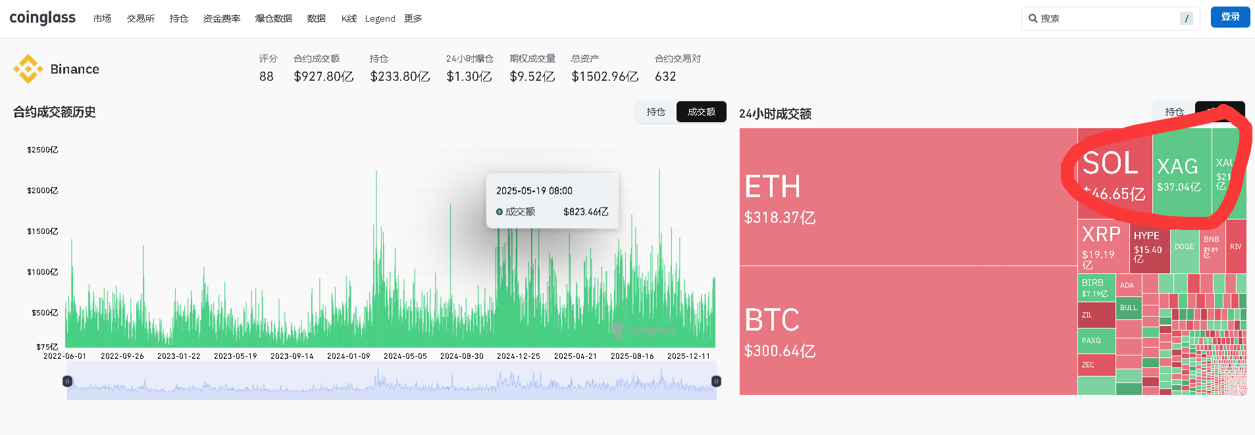Select the ETH treemap block

[908, 197]
